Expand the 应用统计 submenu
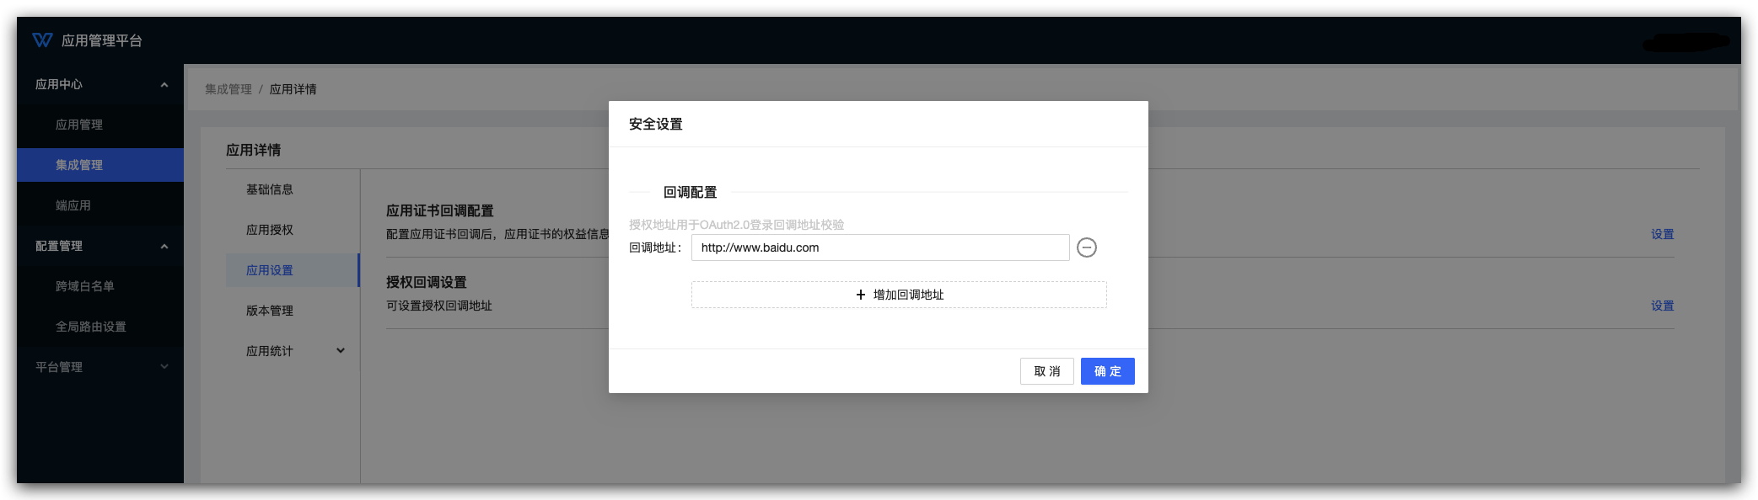Viewport: 1758px width, 500px height. [x=341, y=351]
